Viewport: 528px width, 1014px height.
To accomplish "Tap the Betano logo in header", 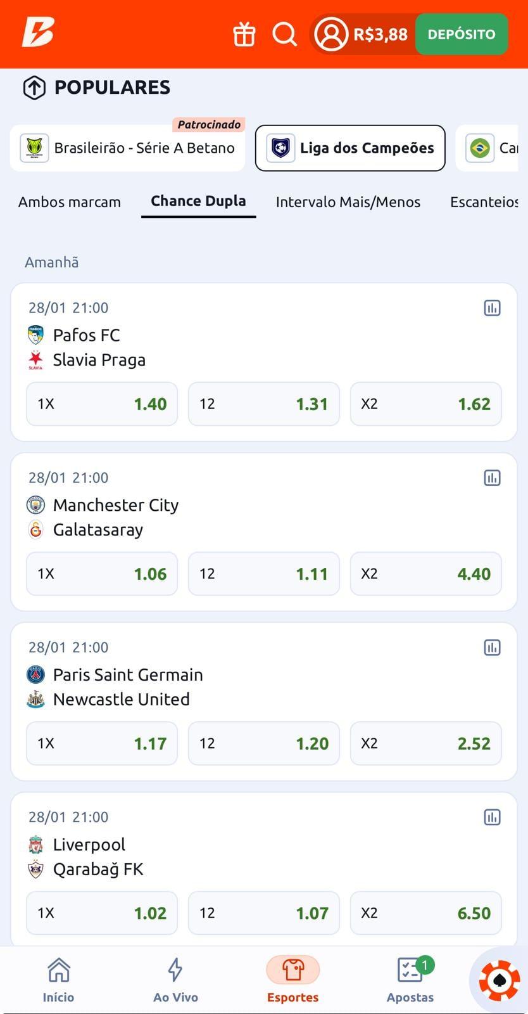I will tap(38, 32).
